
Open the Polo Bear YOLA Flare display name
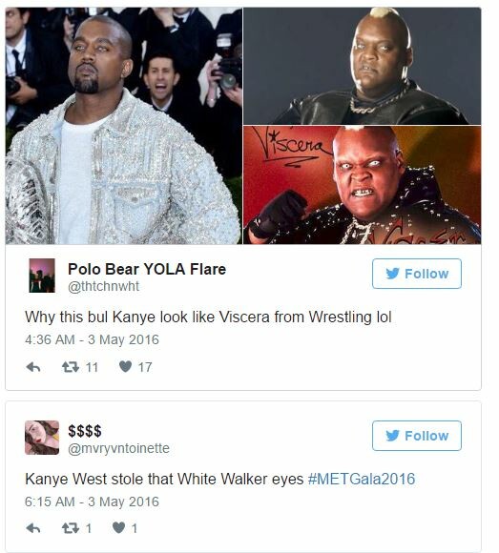(x=147, y=269)
